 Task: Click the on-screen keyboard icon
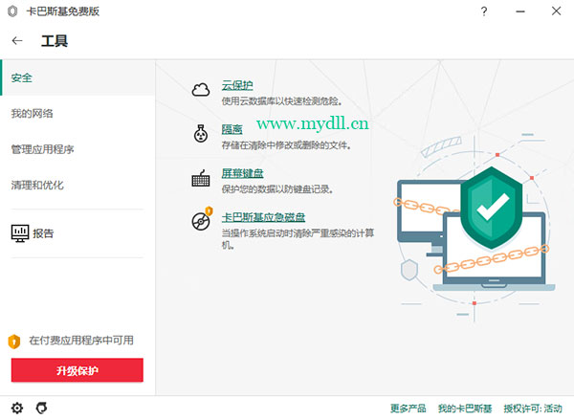pos(201,178)
